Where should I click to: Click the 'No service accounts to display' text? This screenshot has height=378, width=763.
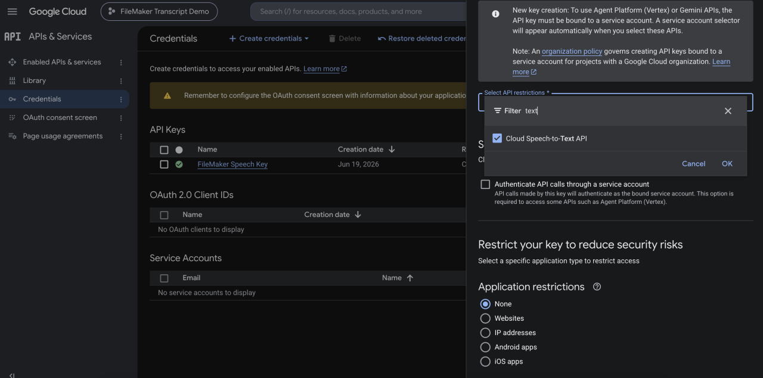tap(207, 293)
